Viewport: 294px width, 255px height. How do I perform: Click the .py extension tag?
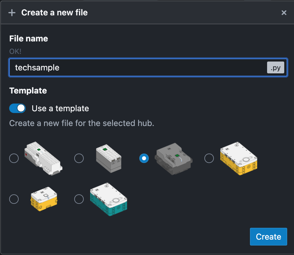(275, 67)
